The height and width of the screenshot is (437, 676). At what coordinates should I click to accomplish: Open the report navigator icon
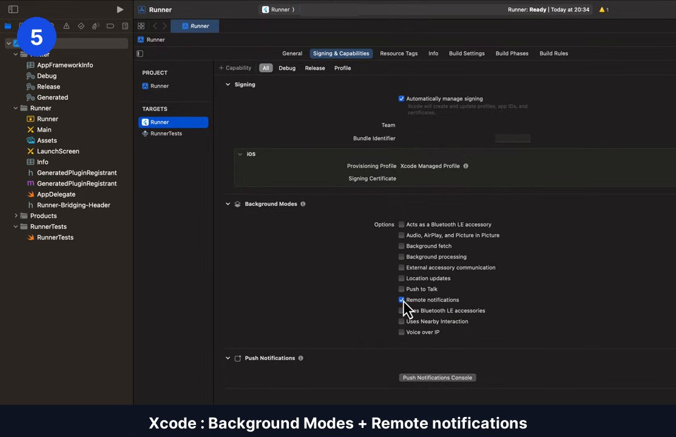point(125,26)
